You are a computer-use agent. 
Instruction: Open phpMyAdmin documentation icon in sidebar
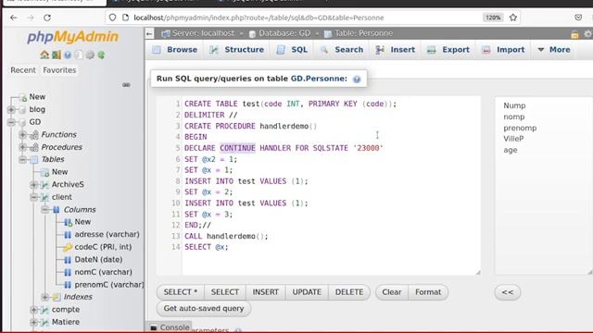[x=68, y=55]
